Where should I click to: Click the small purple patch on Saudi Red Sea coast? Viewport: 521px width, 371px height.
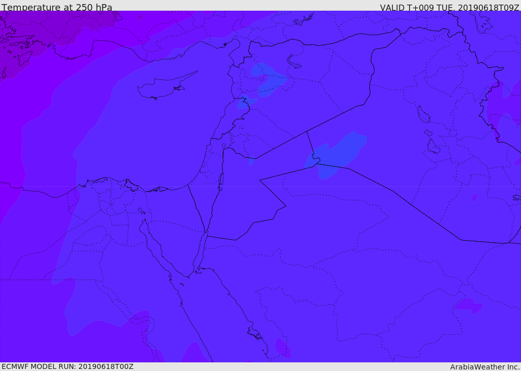pyautogui.click(x=283, y=348)
